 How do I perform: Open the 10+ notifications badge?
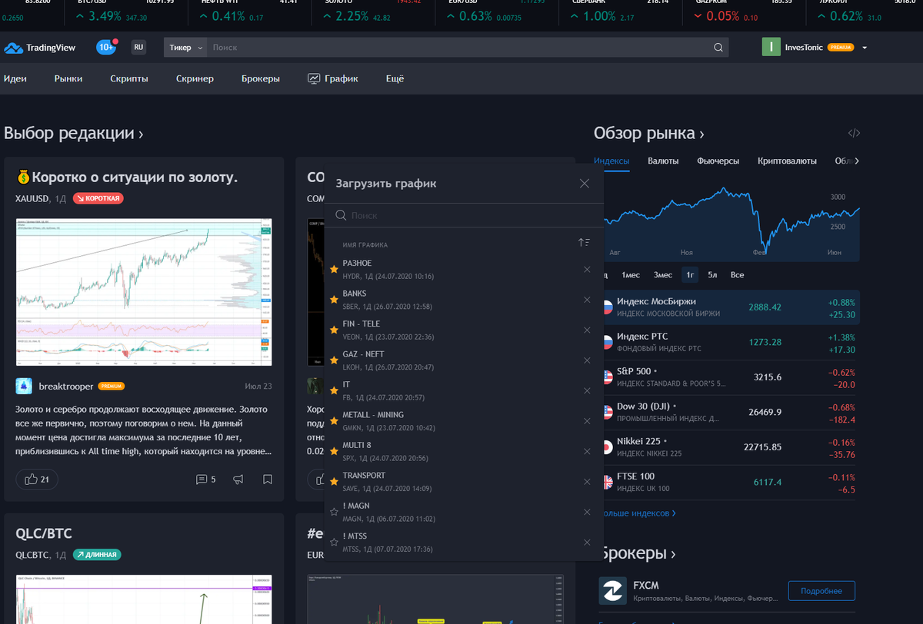(x=106, y=48)
